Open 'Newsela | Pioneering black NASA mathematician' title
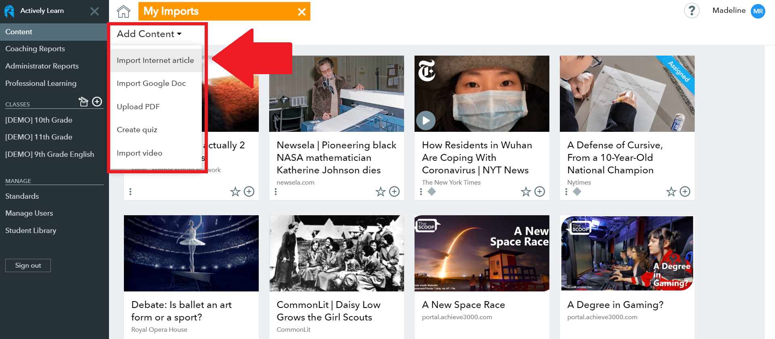 [337, 158]
